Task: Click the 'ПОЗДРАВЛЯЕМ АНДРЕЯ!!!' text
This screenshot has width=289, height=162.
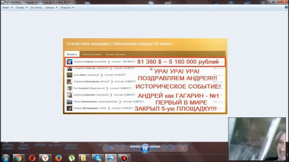Action: pyautogui.click(x=177, y=78)
